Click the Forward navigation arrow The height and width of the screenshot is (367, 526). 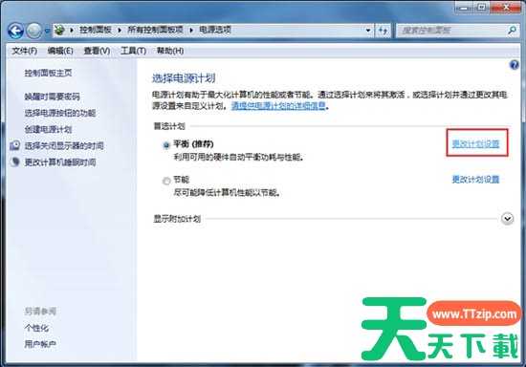point(34,31)
